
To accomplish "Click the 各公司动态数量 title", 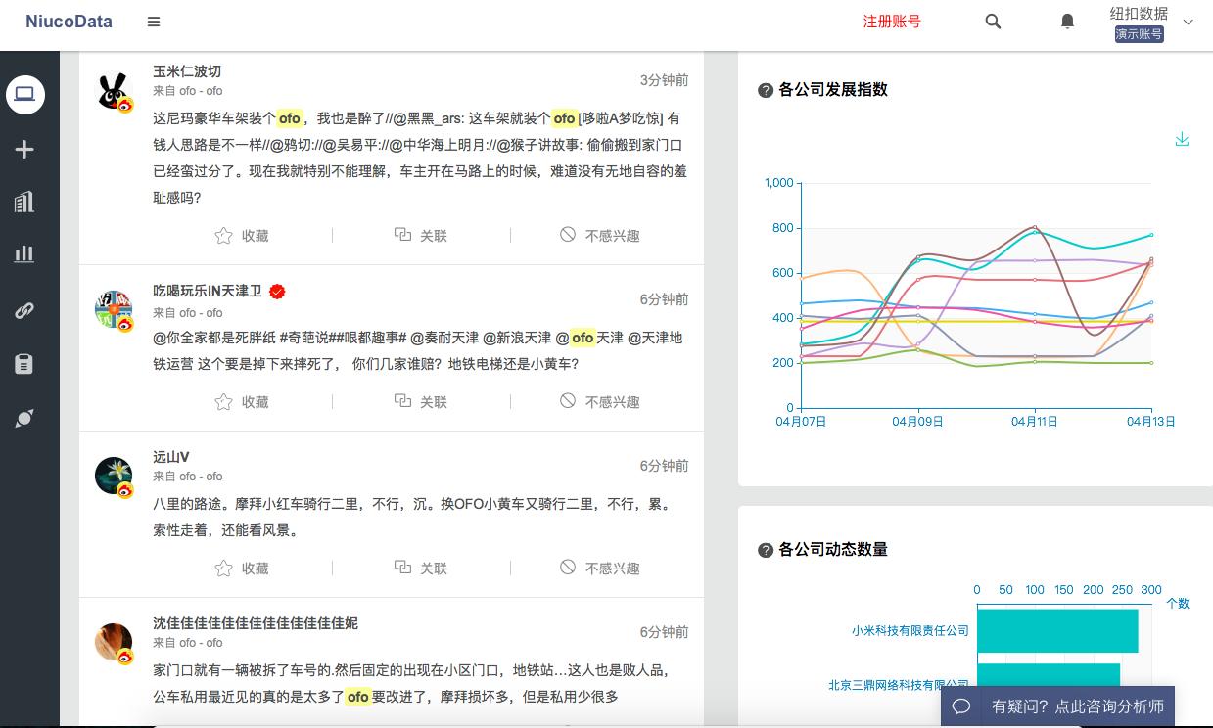I will (x=833, y=550).
